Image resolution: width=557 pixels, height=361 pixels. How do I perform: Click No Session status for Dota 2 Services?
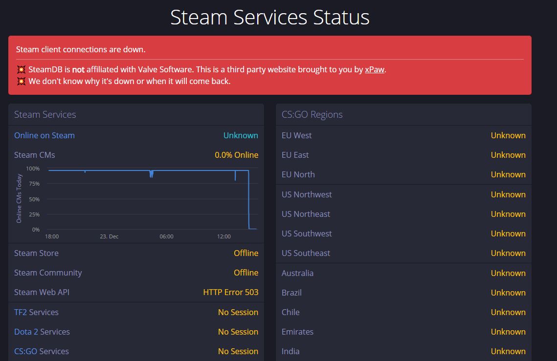238,332
